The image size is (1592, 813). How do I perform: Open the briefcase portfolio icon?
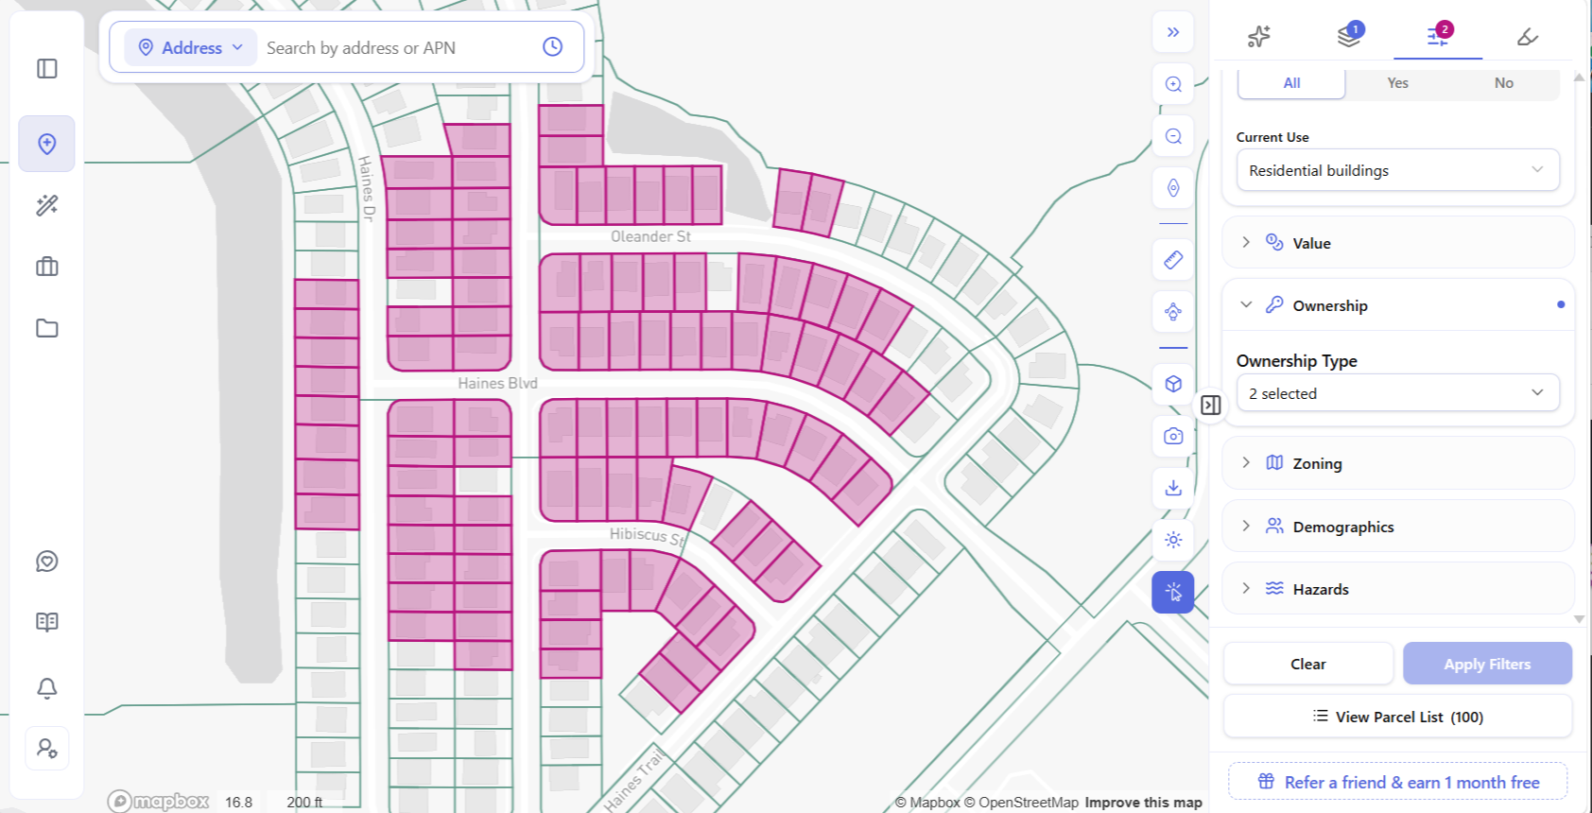tap(46, 267)
